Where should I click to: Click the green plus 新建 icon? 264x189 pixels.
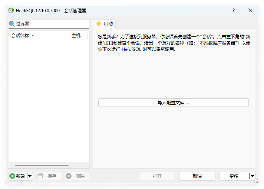click(x=12, y=176)
